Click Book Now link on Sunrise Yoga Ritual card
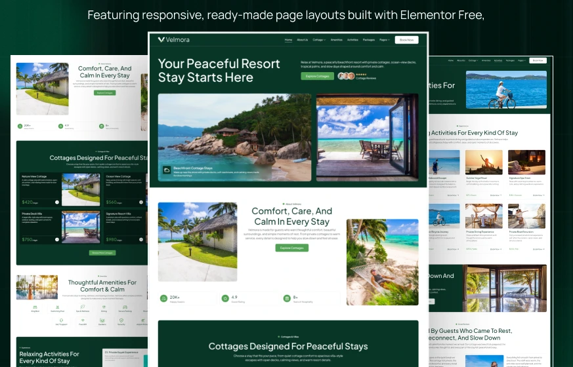573x367 pixels. (x=496, y=195)
